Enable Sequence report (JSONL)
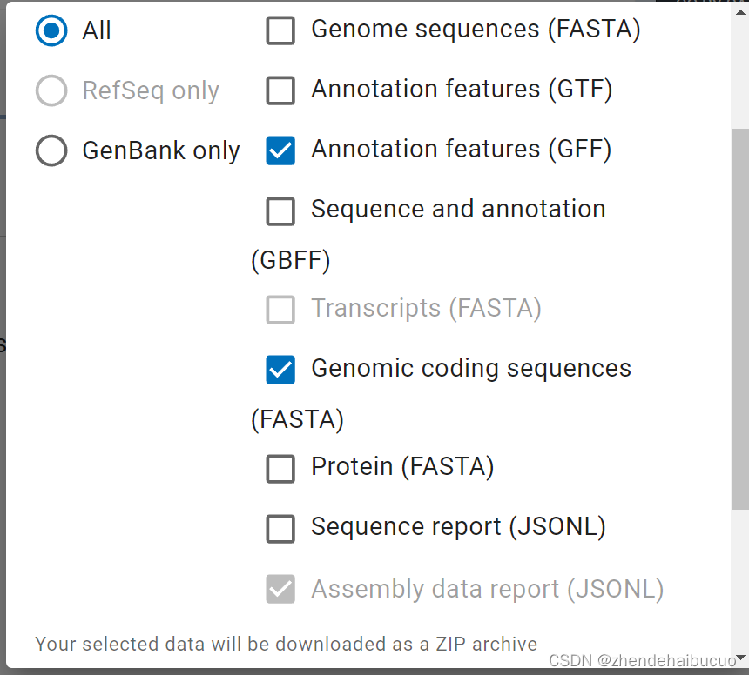Image resolution: width=749 pixels, height=675 pixels. (280, 529)
